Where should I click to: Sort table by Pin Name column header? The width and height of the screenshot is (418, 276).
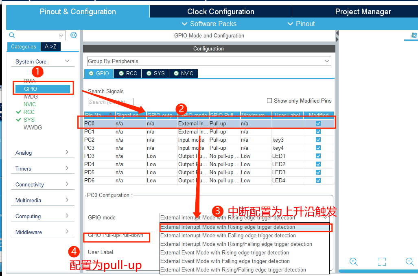[x=99, y=115]
